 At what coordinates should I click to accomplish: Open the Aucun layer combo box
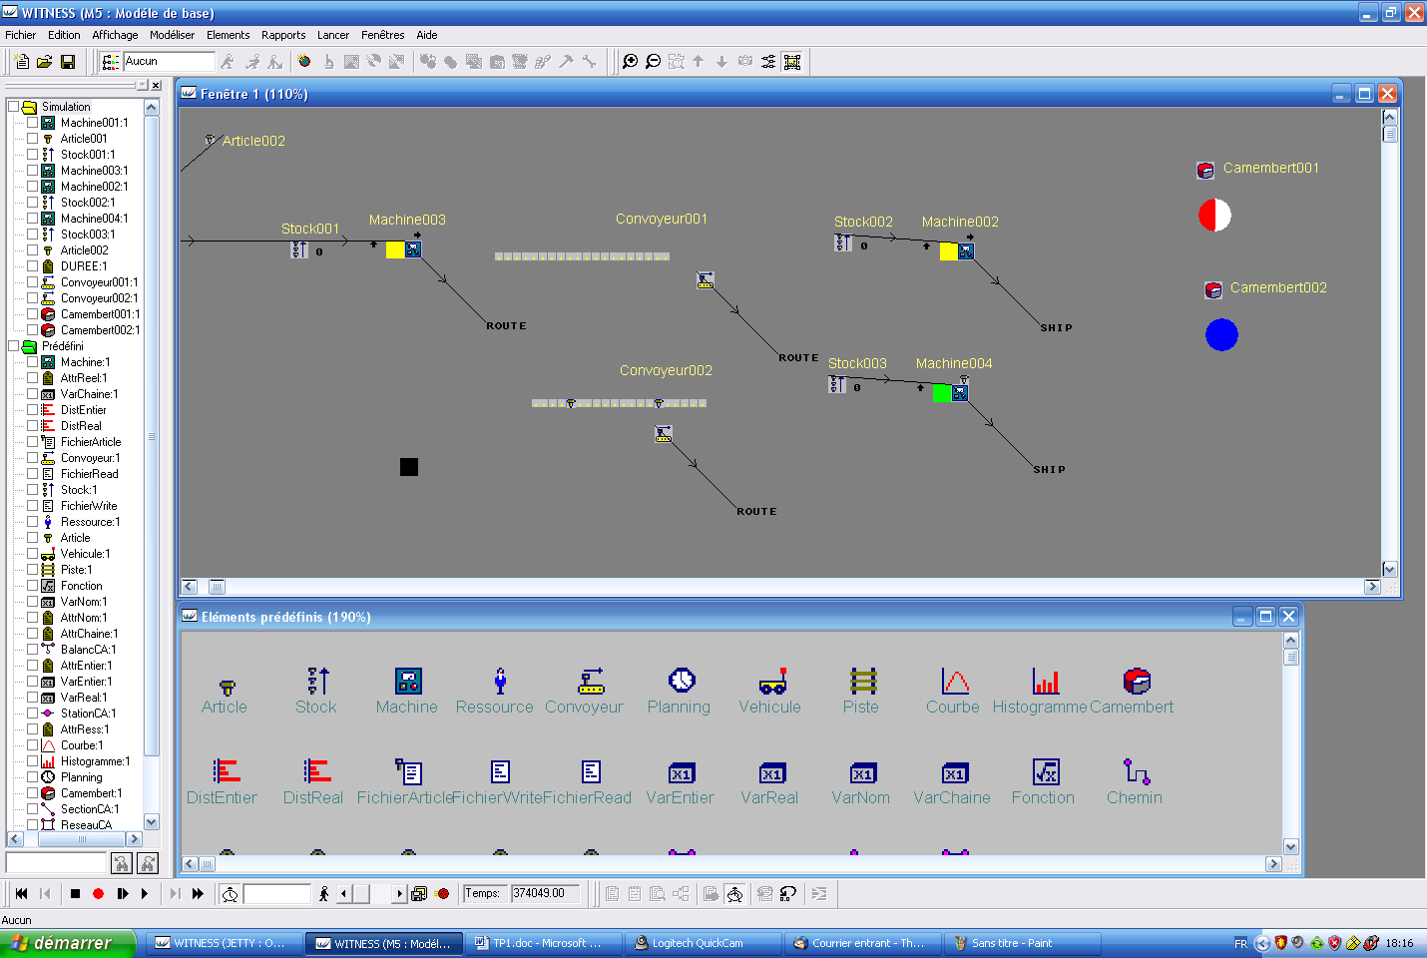click(168, 62)
